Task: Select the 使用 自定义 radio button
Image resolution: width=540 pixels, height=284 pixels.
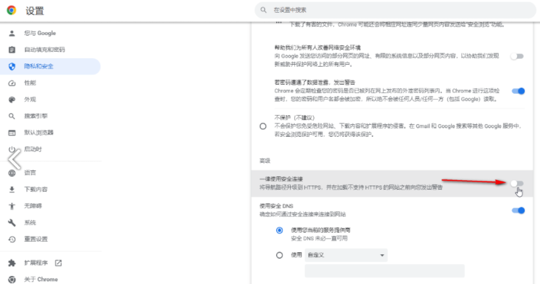Action: 280,256
